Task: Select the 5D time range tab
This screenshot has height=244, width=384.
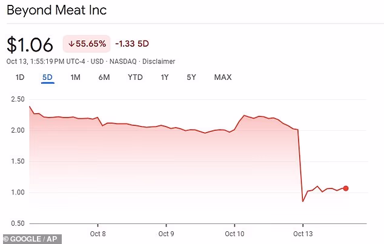Action: click(x=48, y=77)
